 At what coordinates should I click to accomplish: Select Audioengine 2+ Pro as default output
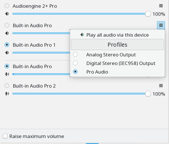[x=7, y=6]
